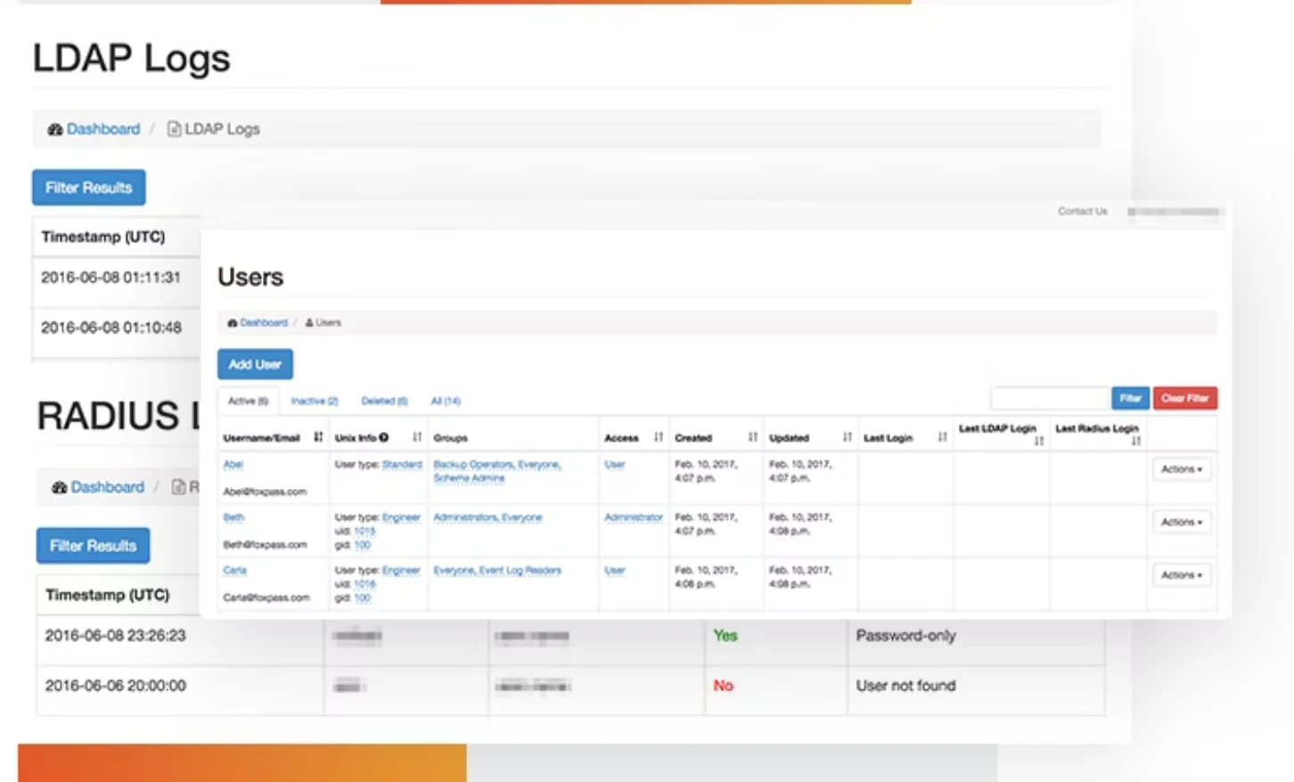The image size is (1294, 782).
Task: View the Deleted (6) users tab
Action: click(x=383, y=401)
